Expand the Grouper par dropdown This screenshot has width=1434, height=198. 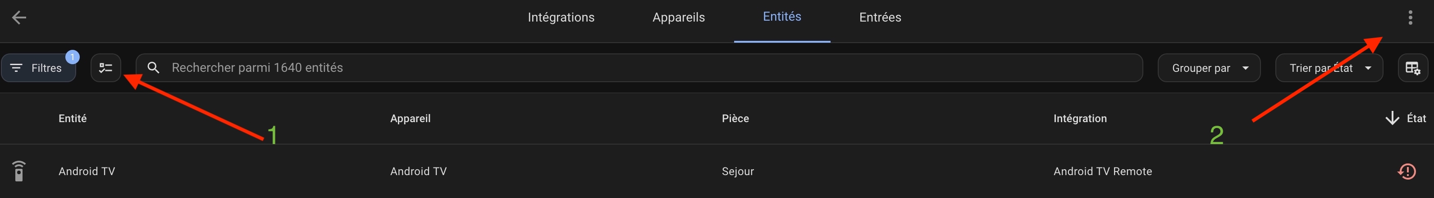1209,68
